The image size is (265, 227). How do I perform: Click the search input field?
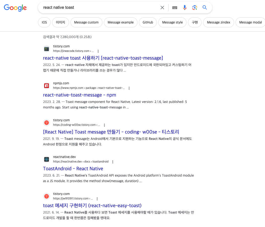100,8
